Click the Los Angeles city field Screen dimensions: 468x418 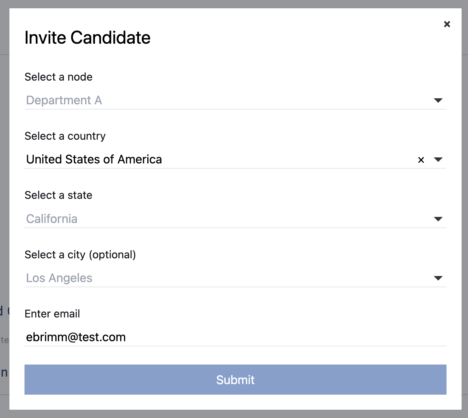[236, 278]
